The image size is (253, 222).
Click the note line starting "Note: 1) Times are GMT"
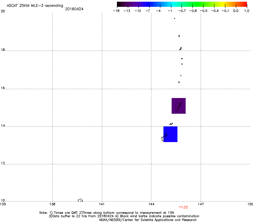click(x=107, y=213)
